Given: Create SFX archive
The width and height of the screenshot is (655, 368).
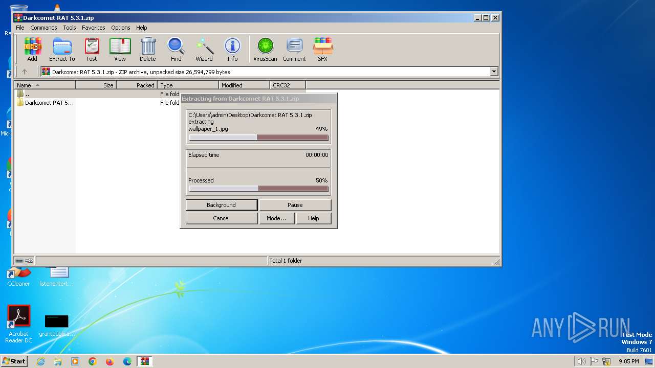Looking at the screenshot, I should click(322, 49).
